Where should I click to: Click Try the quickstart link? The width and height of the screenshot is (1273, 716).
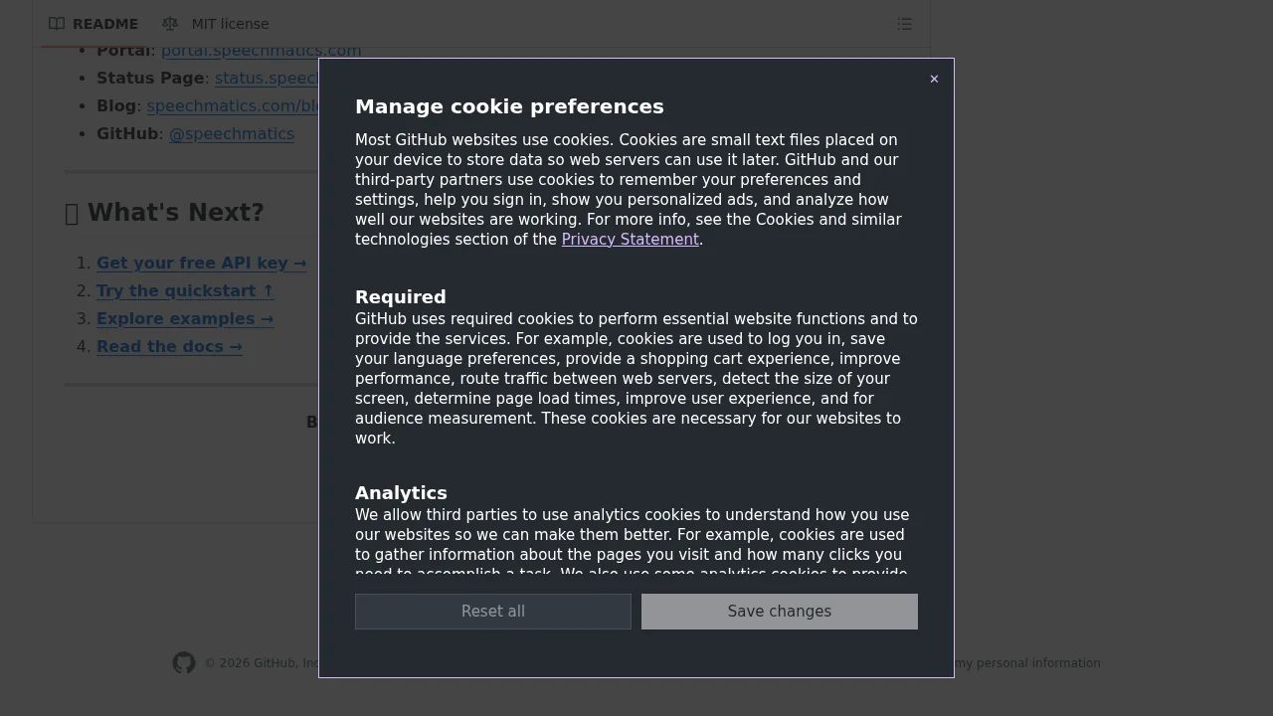[184, 290]
